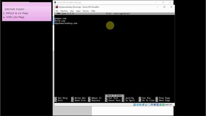Click the Next Page shortcut label
The width and height of the screenshot is (206, 116).
(164, 101)
